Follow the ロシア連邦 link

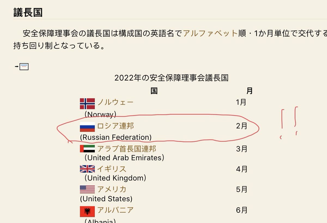pos(116,126)
